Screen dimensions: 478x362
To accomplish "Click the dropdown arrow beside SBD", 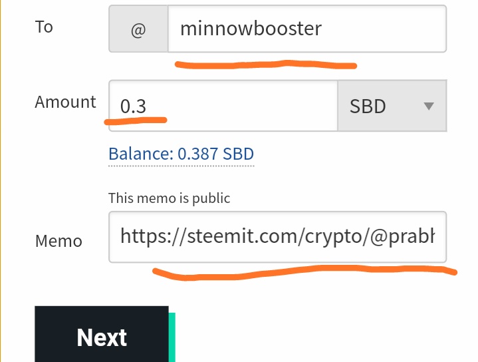I will tap(429, 106).
